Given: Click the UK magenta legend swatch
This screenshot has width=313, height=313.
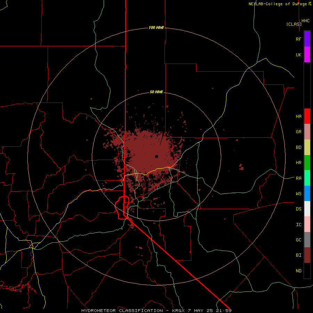Looking at the screenshot, I should pyautogui.click(x=307, y=54).
